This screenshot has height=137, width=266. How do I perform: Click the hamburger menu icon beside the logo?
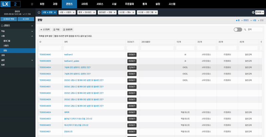pyautogui.click(x=32, y=4)
